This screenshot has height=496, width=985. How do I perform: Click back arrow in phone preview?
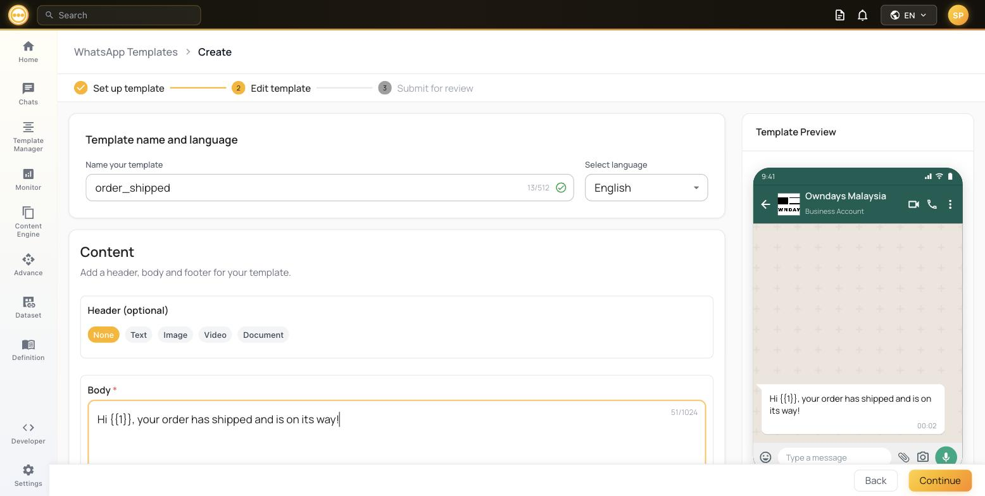click(765, 204)
